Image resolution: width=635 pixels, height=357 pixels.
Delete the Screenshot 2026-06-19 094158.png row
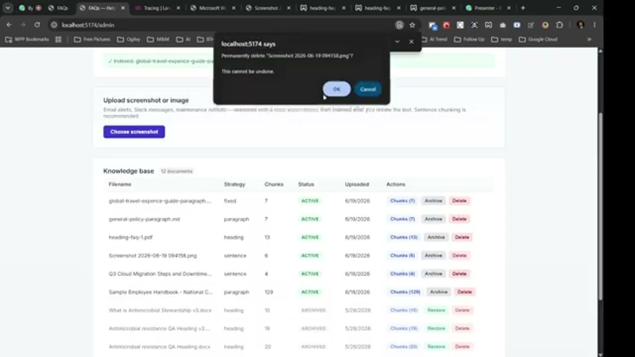click(x=459, y=255)
